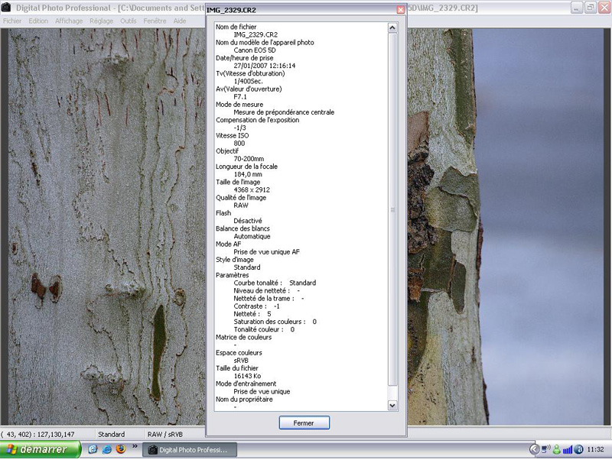The image size is (612, 463).
Task: Close the IMG_2329.CR2 info dialog with red X
Action: coord(400,10)
